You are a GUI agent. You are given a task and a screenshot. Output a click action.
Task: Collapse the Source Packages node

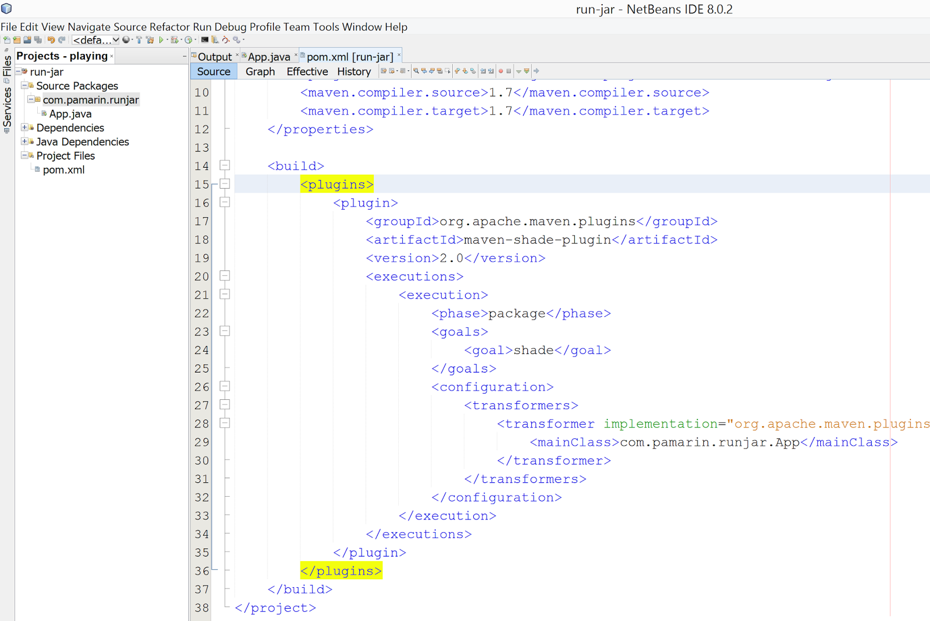pyautogui.click(x=24, y=85)
